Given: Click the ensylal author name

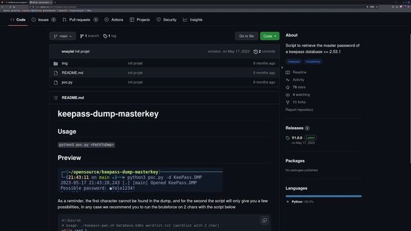Looking at the screenshot, I should [67, 51].
